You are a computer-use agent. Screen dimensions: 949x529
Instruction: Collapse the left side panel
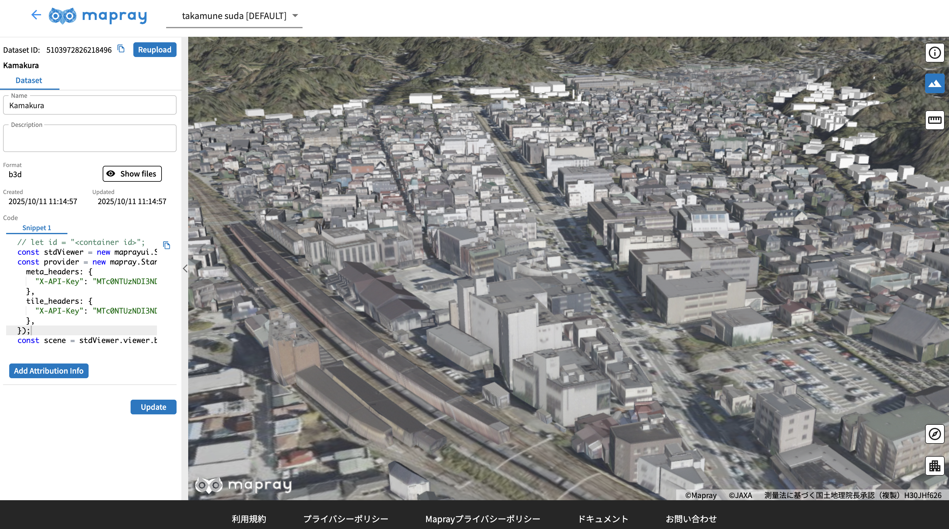[185, 268]
